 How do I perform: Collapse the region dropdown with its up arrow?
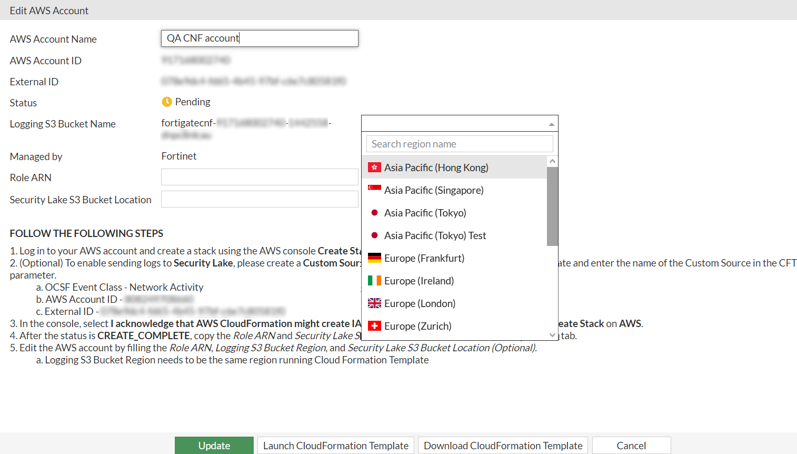(551, 123)
